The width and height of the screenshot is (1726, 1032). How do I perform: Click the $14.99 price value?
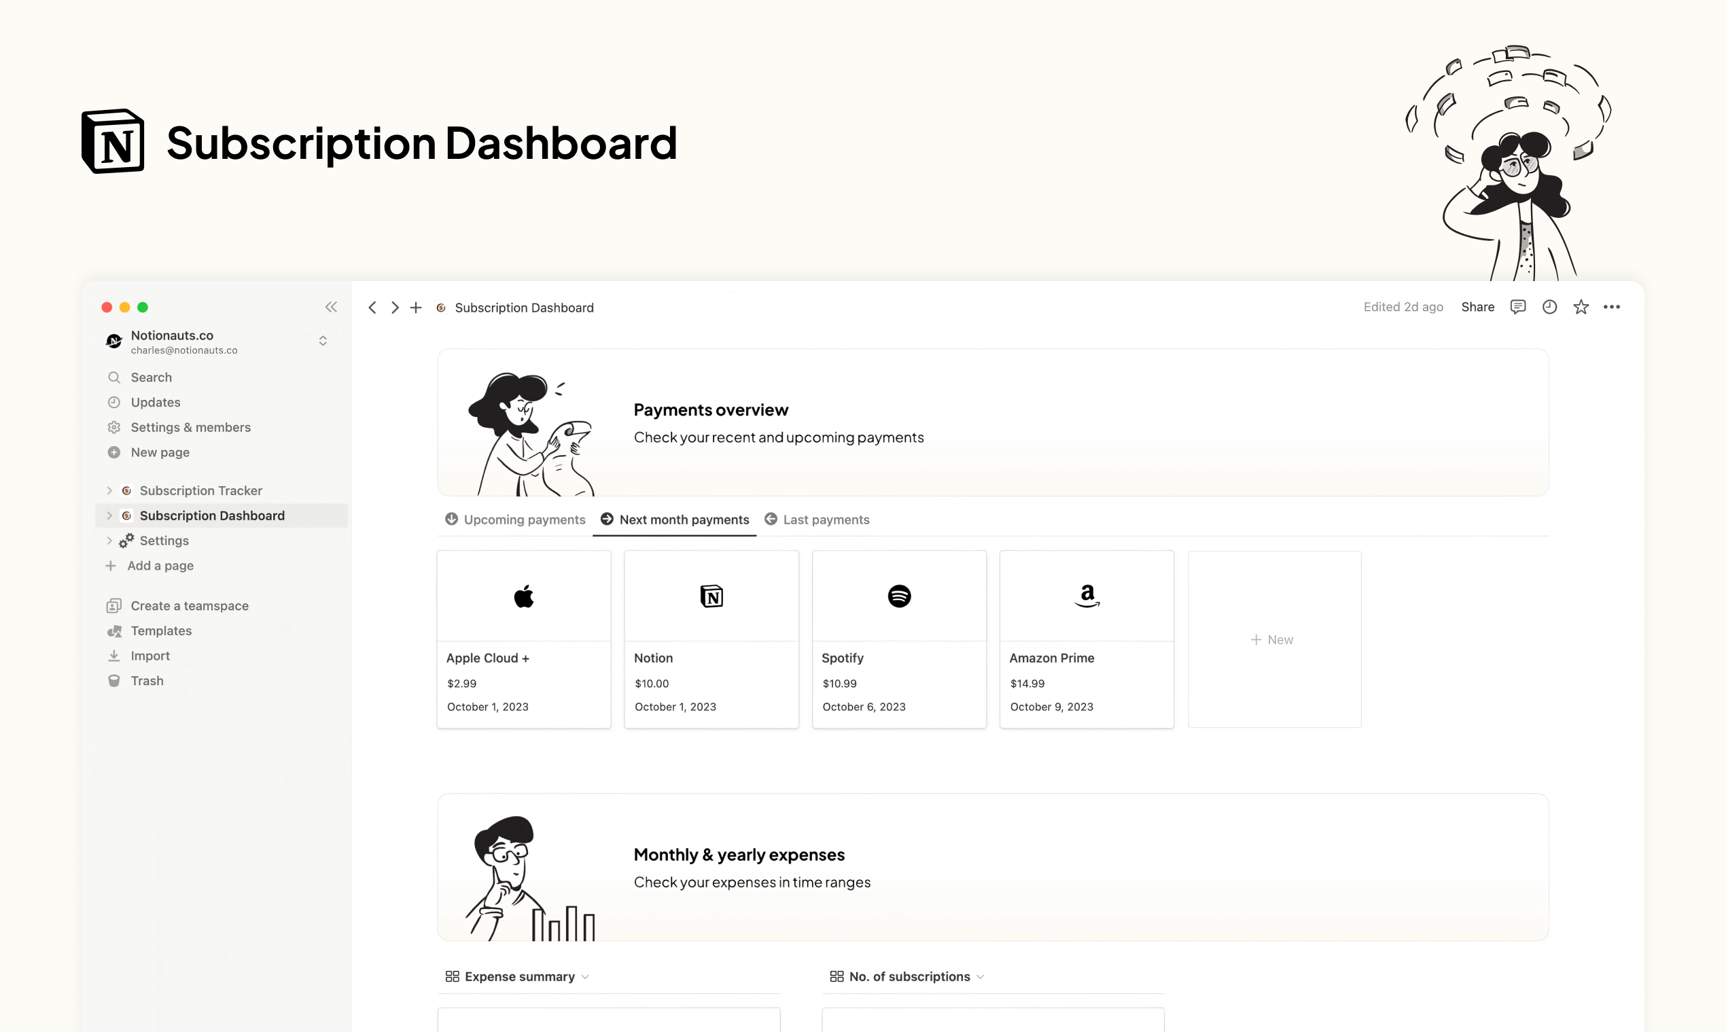coord(1027,684)
